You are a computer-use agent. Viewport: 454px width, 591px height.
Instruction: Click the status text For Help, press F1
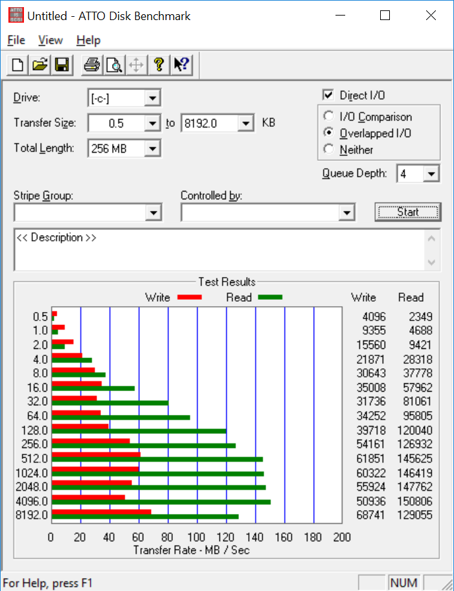coord(47,583)
